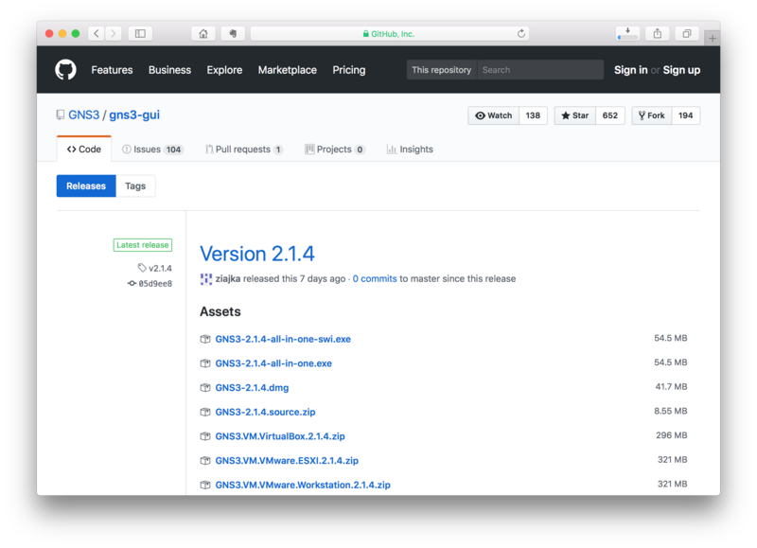View the 138 watchers count
Screen dimensions: 757x548
coord(533,115)
